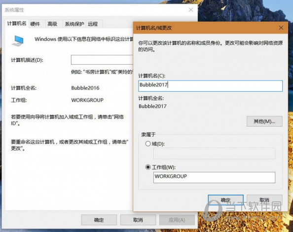Confirm with 确定 in 计算机名/域更改 dialog

pyautogui.click(x=226, y=200)
